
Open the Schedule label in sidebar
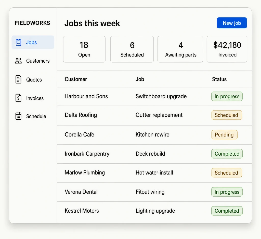point(36,116)
